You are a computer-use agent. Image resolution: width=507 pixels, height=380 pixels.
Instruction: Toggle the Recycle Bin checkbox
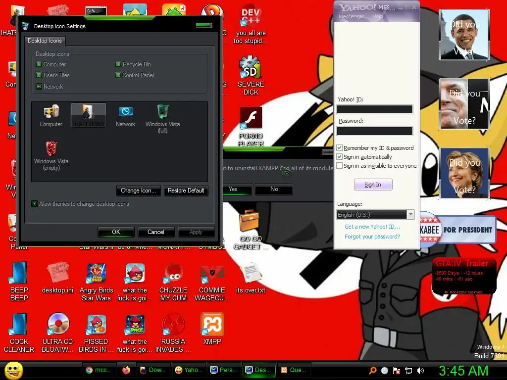coord(118,64)
